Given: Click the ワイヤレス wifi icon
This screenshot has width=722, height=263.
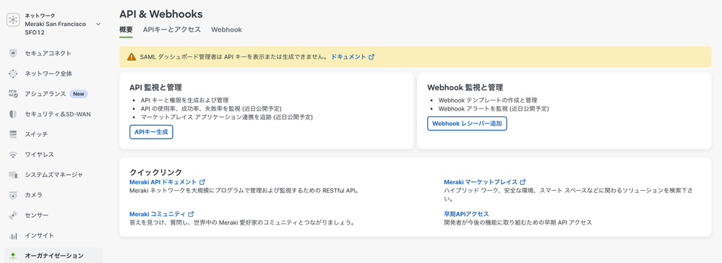Looking at the screenshot, I should (x=13, y=155).
